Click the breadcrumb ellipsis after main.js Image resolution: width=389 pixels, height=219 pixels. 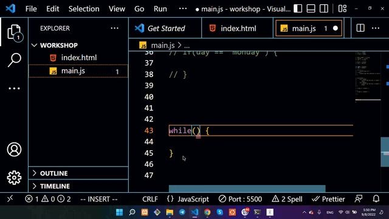point(187,46)
